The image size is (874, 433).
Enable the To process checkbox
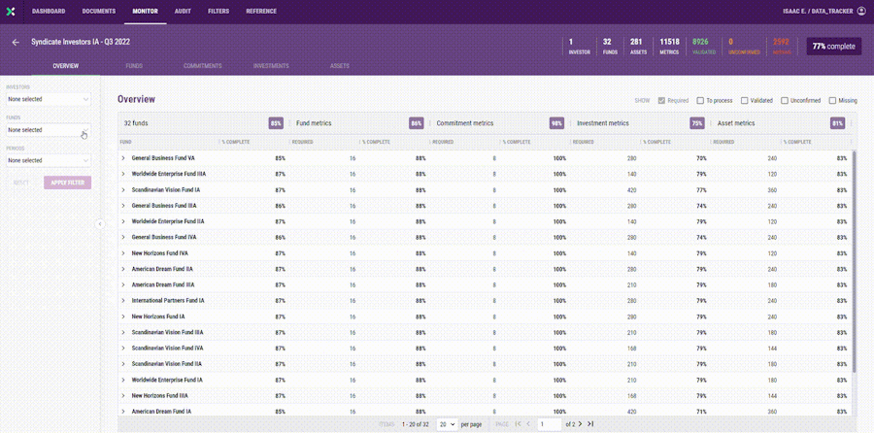point(700,101)
